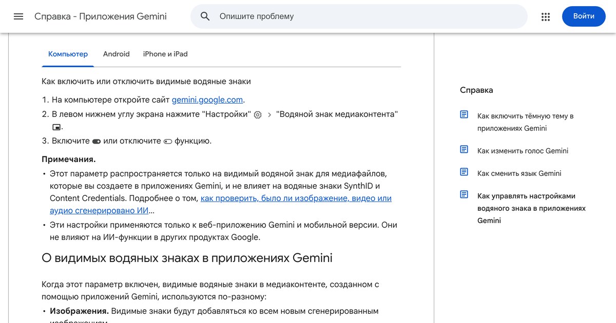Click the settings gear icon in step 2
This screenshot has height=323, width=616.
(x=258, y=115)
